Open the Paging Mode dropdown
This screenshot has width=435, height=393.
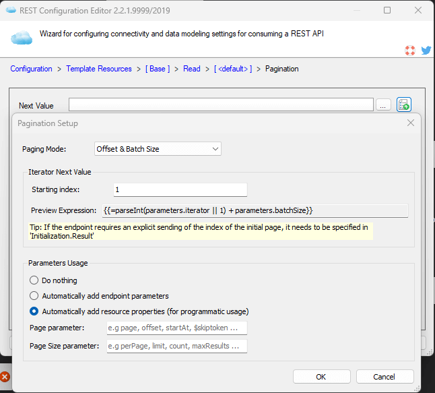click(x=158, y=149)
